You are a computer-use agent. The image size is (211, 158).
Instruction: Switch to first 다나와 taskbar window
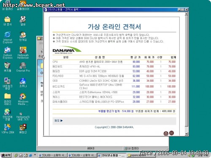pos(53,155)
